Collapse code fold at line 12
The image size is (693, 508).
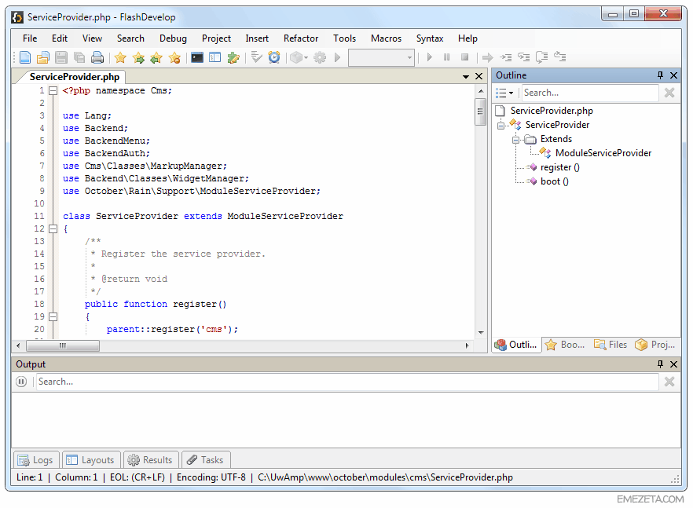point(53,228)
